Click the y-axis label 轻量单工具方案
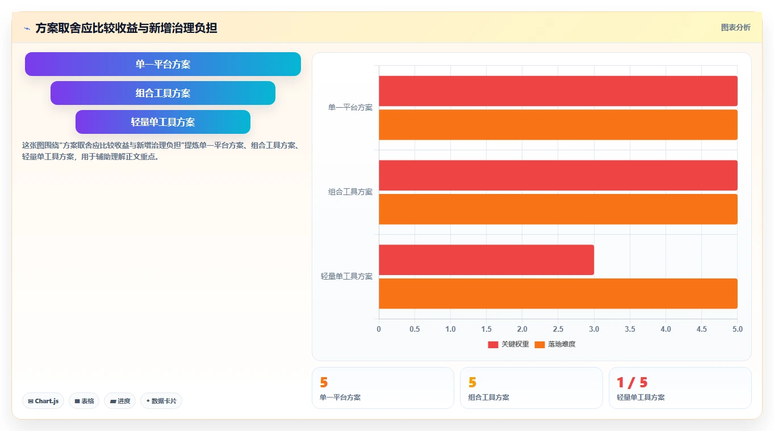The image size is (774, 431). click(346, 276)
